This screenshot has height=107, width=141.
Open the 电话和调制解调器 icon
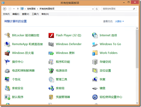point(7,71)
